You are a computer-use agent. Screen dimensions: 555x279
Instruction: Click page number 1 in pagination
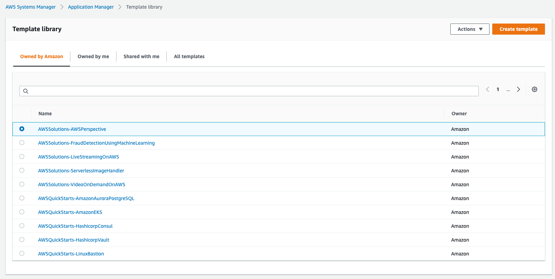pos(498,89)
